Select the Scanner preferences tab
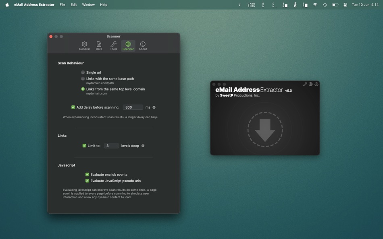This screenshot has width=383, height=239. [128, 46]
